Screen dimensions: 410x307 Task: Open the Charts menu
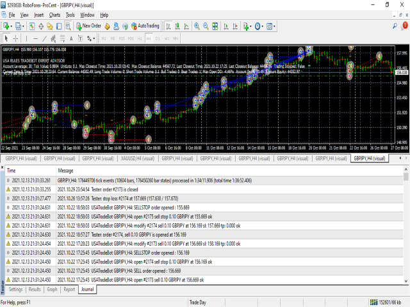(x=54, y=15)
